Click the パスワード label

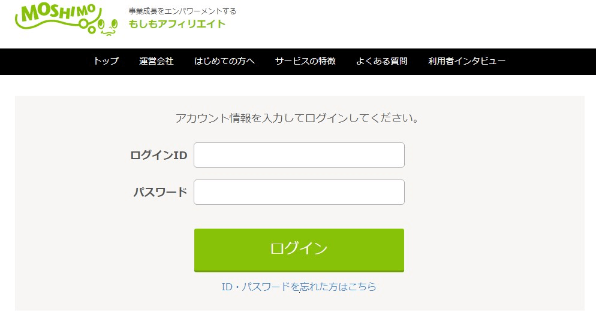160,192
